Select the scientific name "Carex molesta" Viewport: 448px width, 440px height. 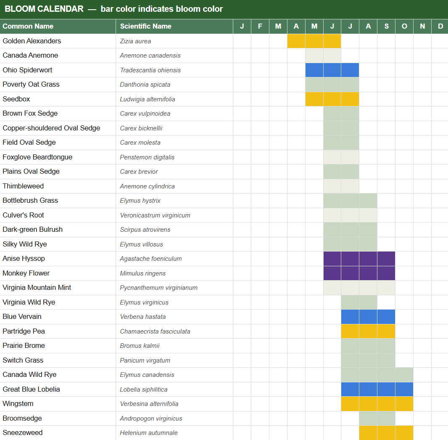click(x=140, y=142)
